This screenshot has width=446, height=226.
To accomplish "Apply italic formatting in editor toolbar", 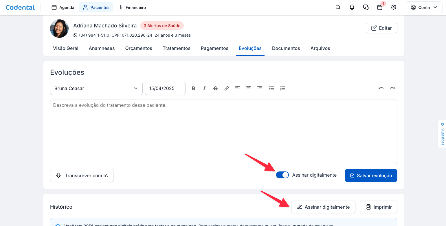I will (204, 88).
